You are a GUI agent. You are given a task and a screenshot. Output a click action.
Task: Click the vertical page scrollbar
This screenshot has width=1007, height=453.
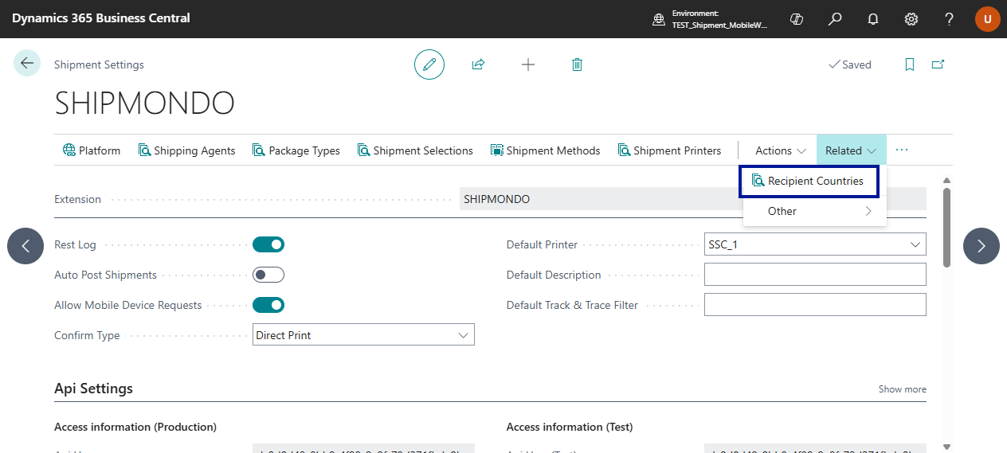[946, 227]
